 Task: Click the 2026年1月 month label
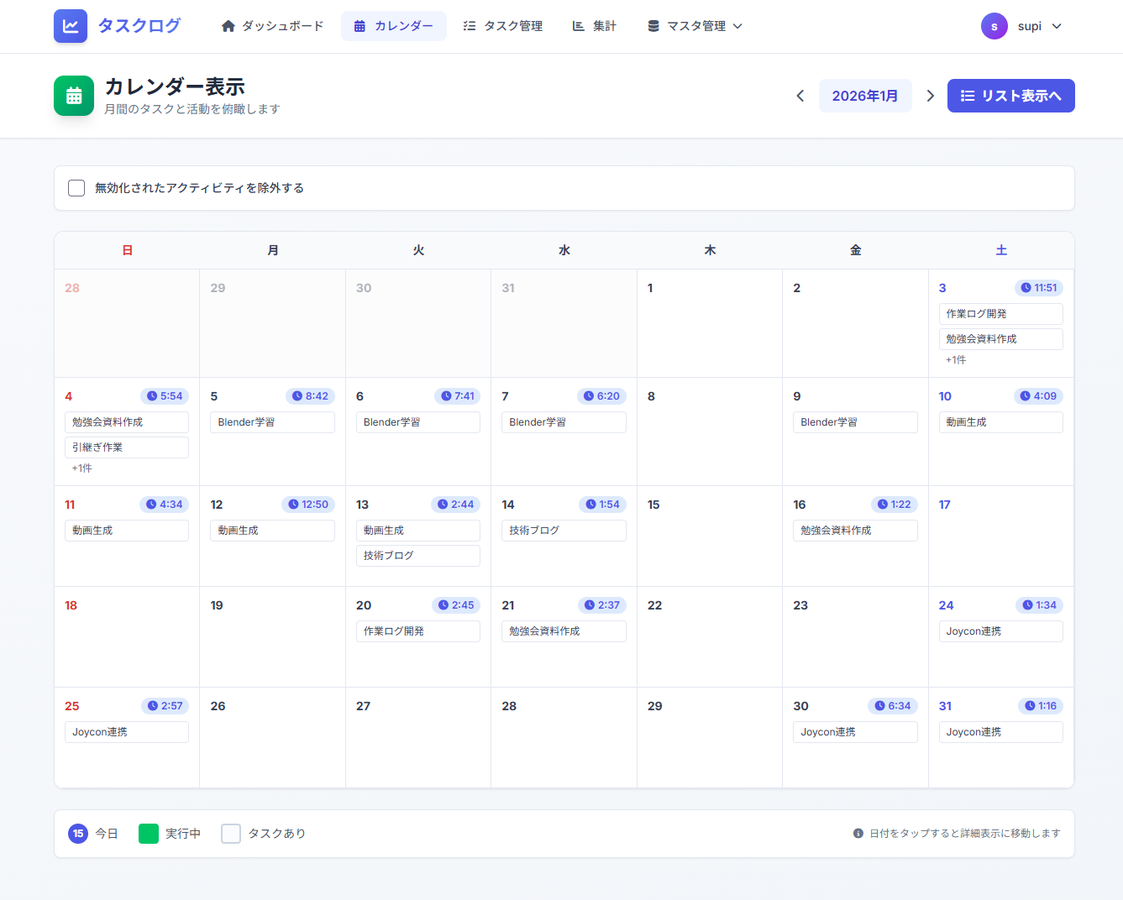click(x=864, y=96)
